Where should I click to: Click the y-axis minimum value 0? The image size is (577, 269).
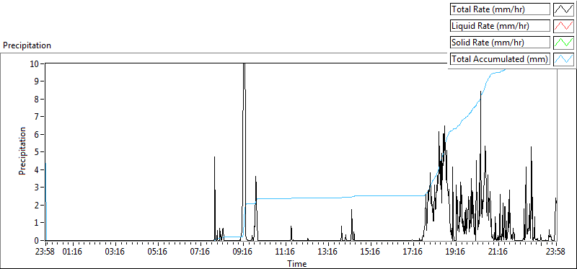37,241
